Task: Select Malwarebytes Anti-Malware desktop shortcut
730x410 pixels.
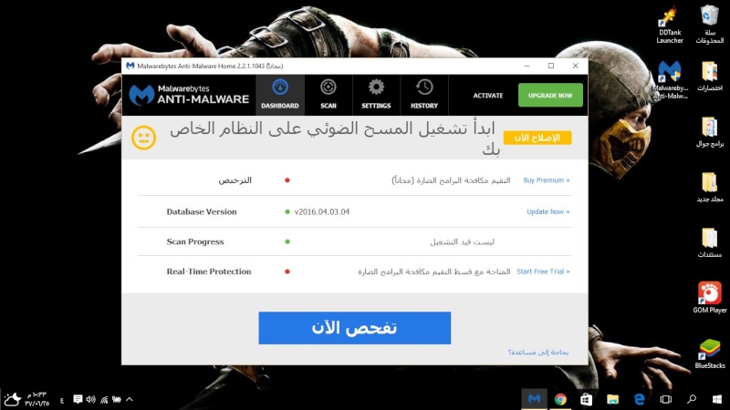Action: coord(670,80)
